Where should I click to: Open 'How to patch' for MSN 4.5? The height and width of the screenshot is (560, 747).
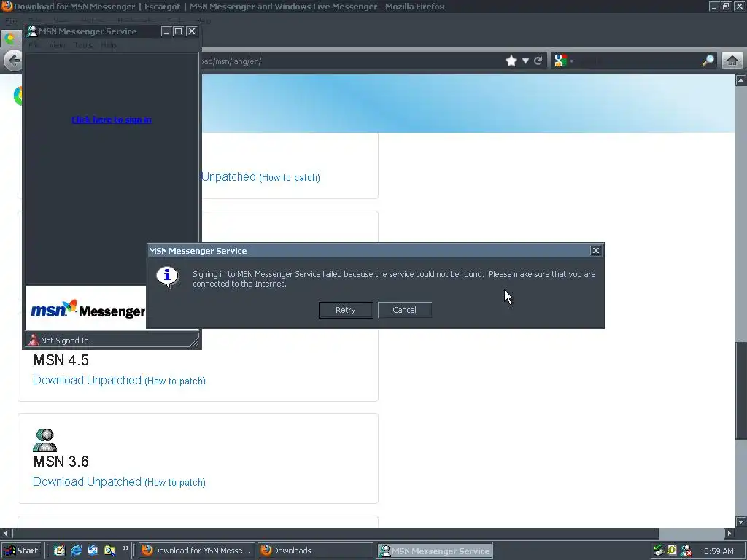(x=175, y=381)
